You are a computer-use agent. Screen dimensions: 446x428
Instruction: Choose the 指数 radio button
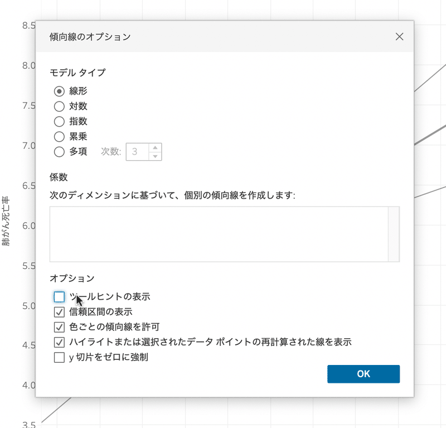[59, 122]
